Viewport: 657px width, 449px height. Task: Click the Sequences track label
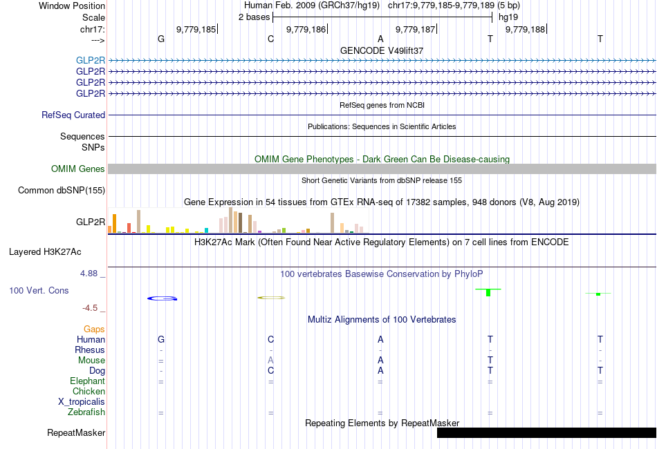82,136
